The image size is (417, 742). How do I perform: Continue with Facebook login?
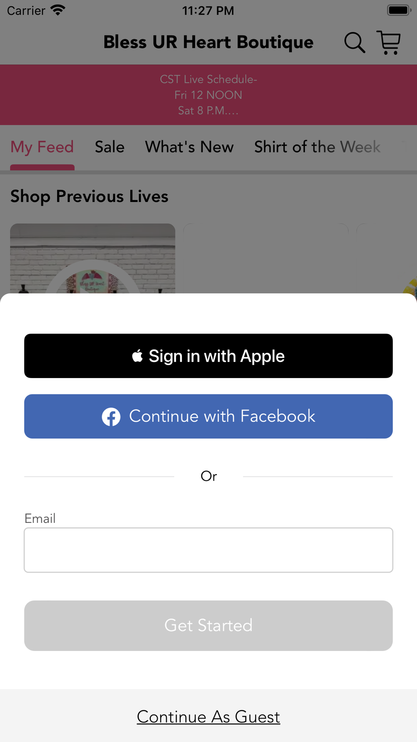[x=208, y=416]
